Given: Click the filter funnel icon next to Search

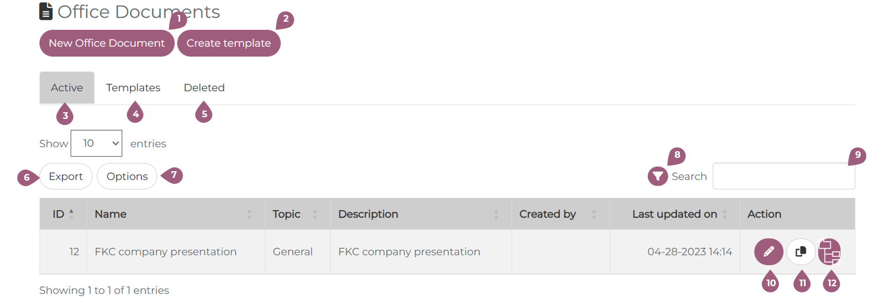Looking at the screenshot, I should (x=658, y=176).
